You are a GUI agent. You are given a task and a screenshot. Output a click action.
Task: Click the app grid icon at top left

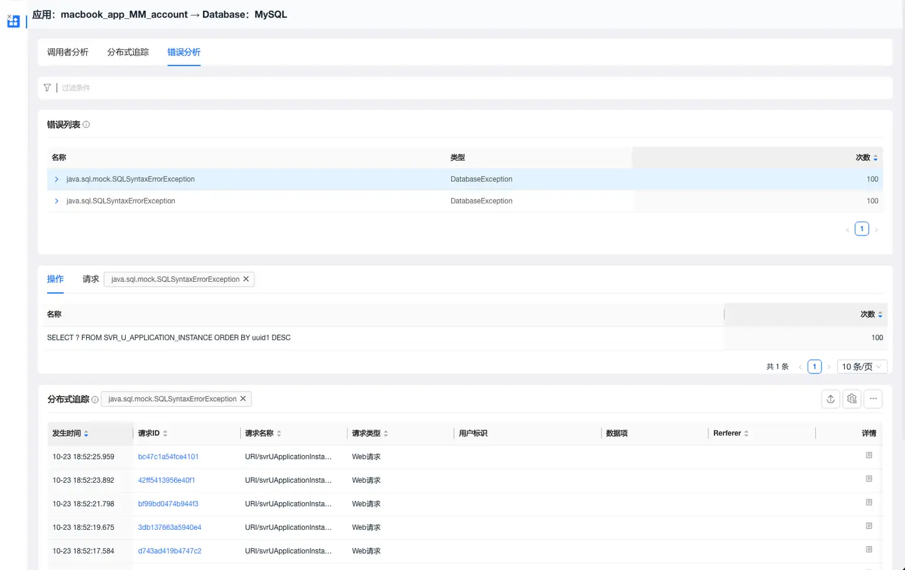point(13,21)
